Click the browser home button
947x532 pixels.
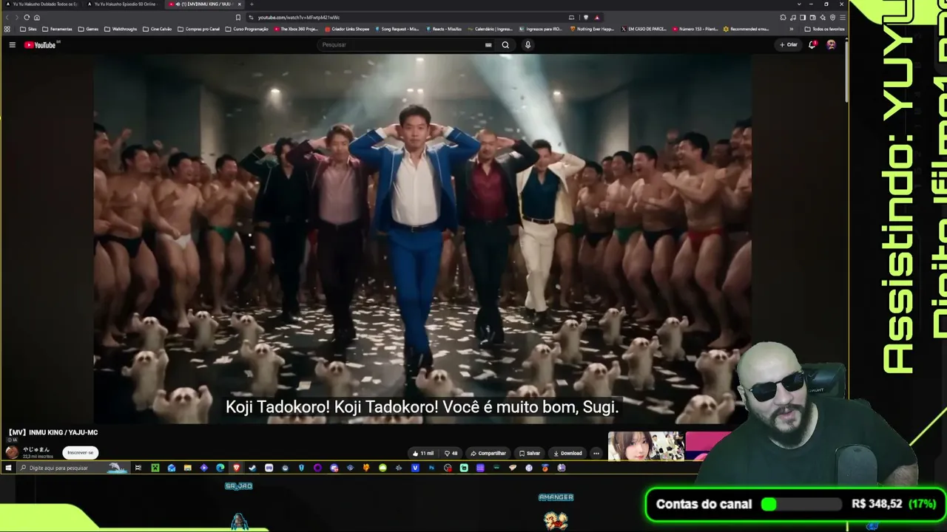[37, 17]
